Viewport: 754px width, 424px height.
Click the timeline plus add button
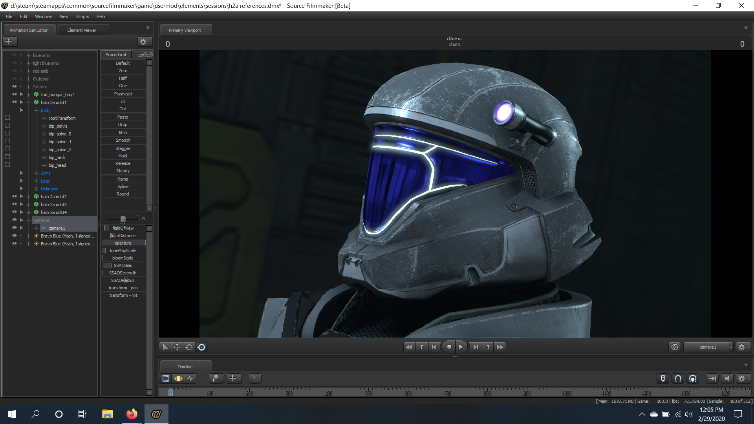pyautogui.click(x=234, y=378)
